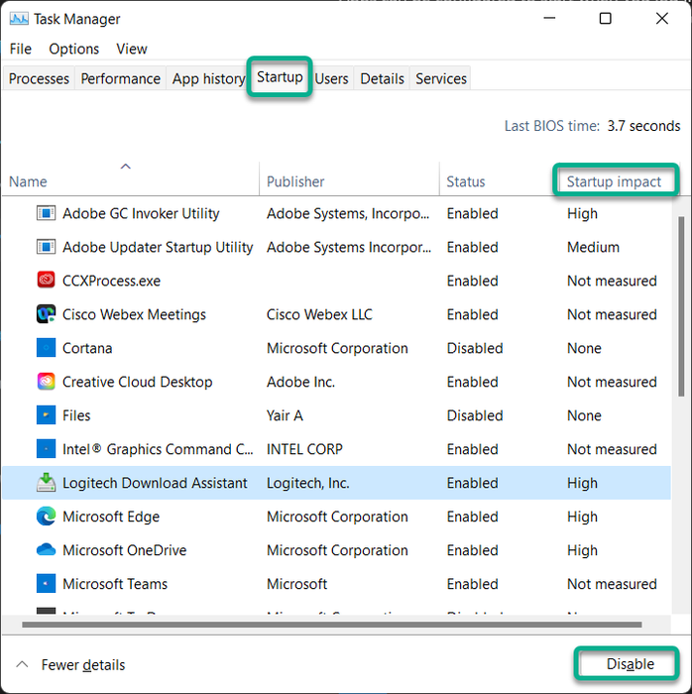Click the Task Manager title bar icon
692x694 pixels.
pyautogui.click(x=19, y=19)
